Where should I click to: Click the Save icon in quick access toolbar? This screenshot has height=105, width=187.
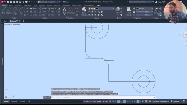coord(14,2)
